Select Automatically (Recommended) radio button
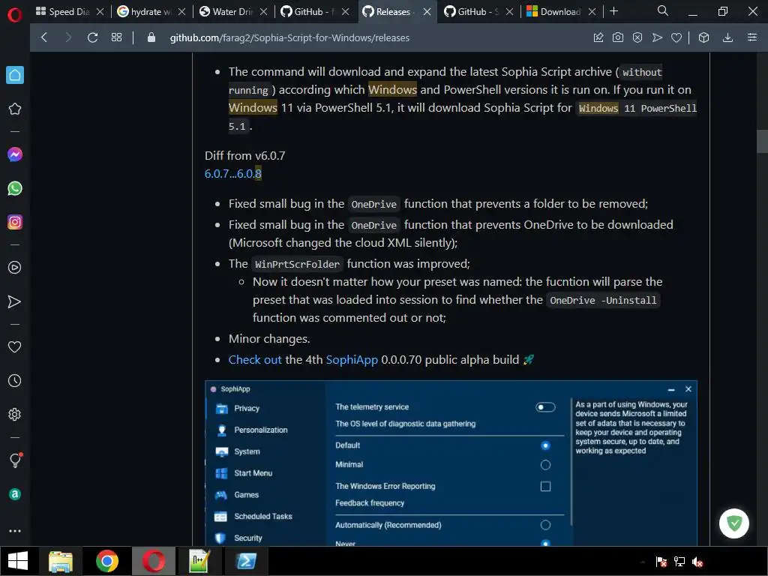The image size is (768, 576). click(545, 525)
